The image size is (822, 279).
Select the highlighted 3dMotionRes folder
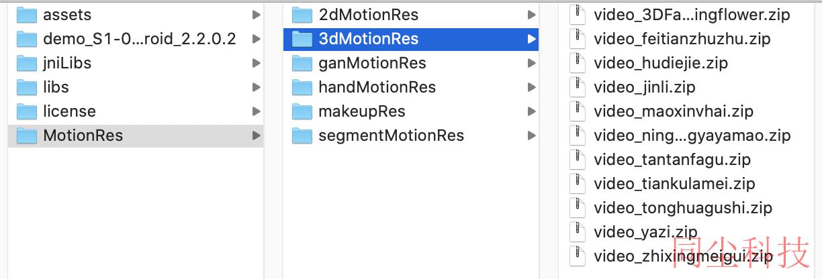point(411,39)
